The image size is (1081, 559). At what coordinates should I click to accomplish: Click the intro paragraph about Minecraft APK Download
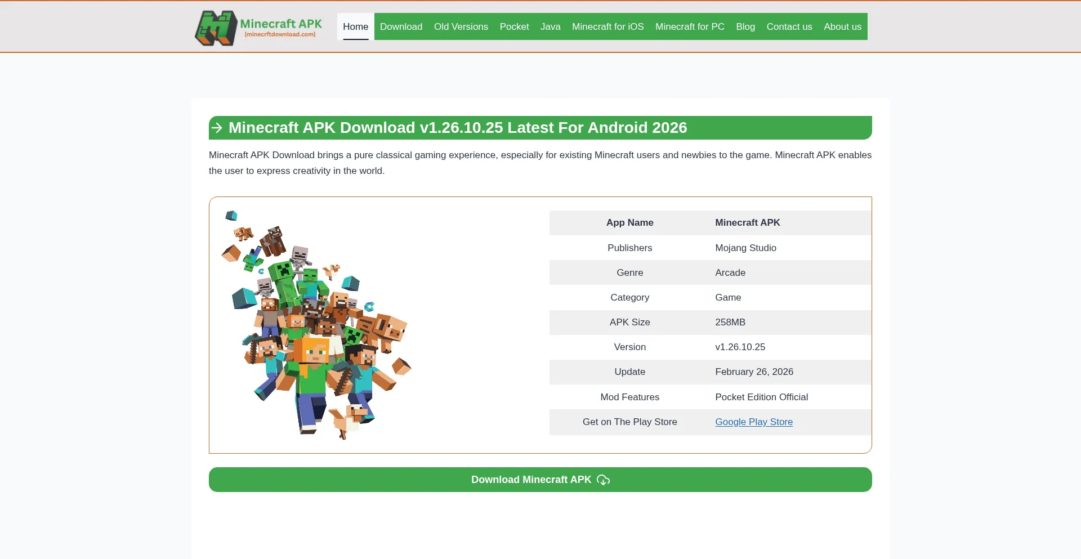[540, 163]
